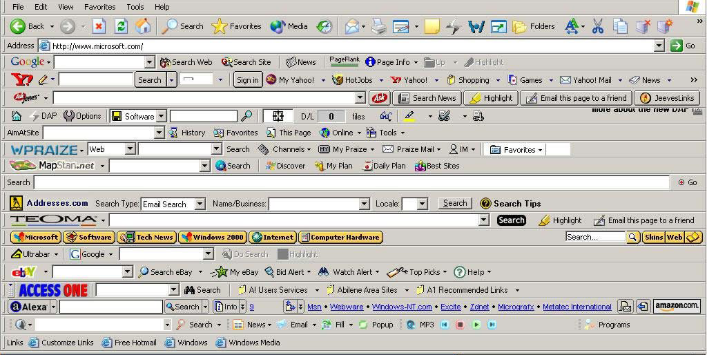
Task: Open the Praize Web type dropdown
Action: [x=130, y=149]
